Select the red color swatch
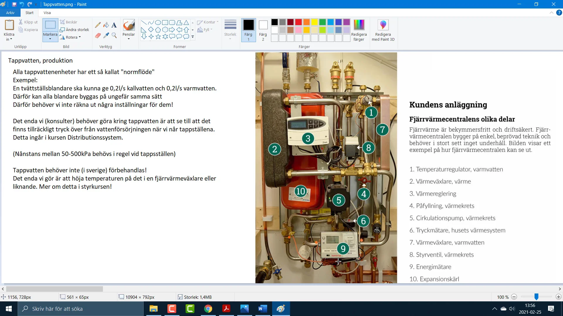The width and height of the screenshot is (563, 316). (x=298, y=22)
